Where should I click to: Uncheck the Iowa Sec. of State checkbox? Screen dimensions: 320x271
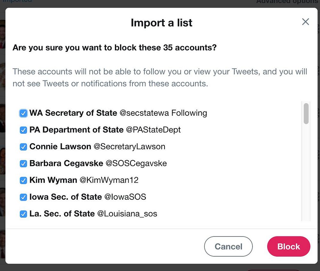click(23, 197)
